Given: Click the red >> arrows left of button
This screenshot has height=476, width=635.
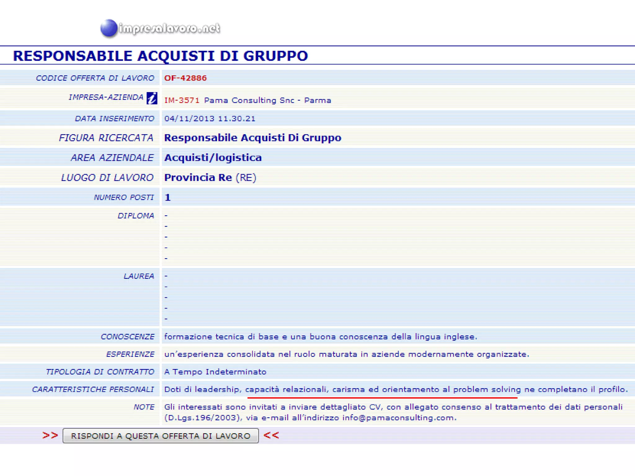Looking at the screenshot, I should 50,435.
